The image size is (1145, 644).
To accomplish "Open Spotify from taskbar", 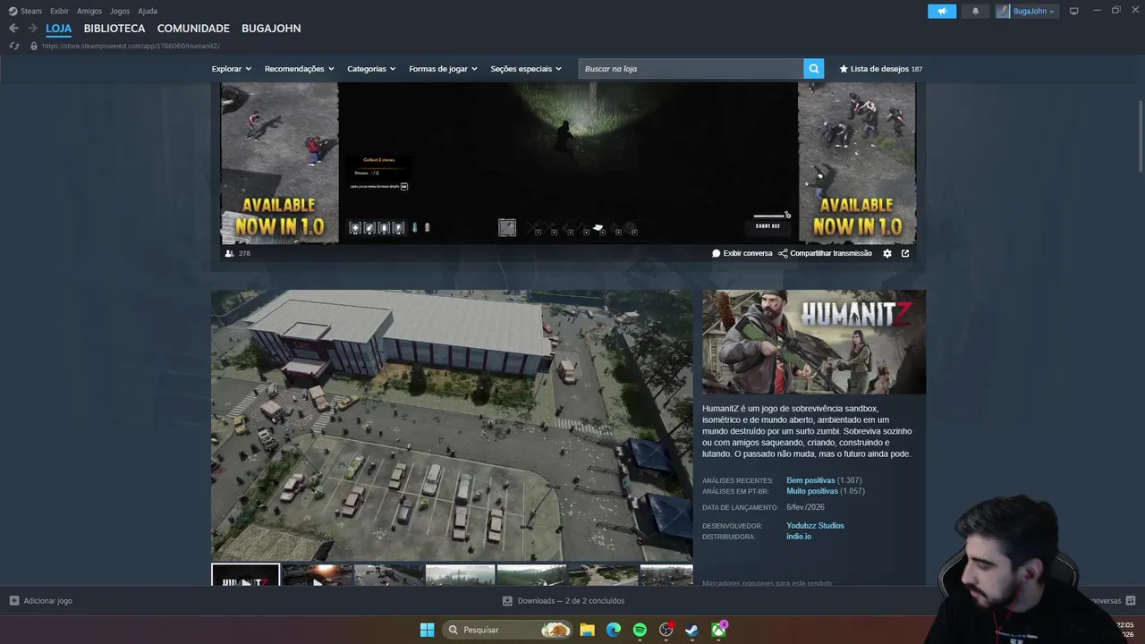I will (x=640, y=630).
